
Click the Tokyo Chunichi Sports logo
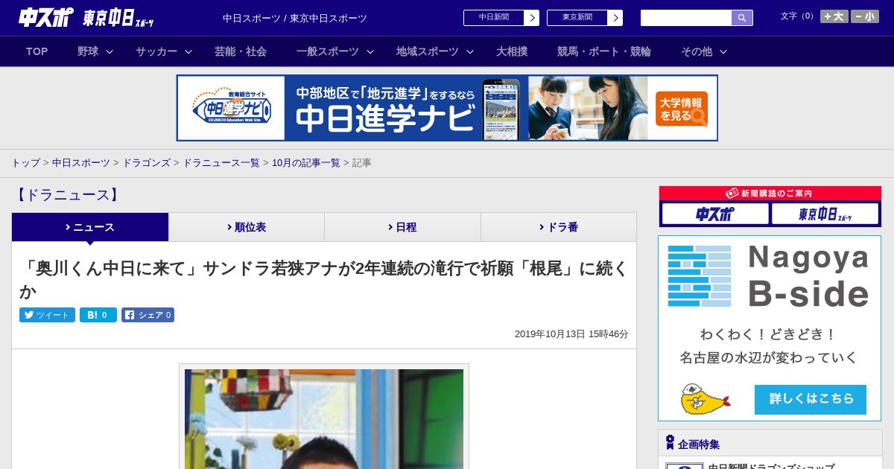click(x=118, y=18)
